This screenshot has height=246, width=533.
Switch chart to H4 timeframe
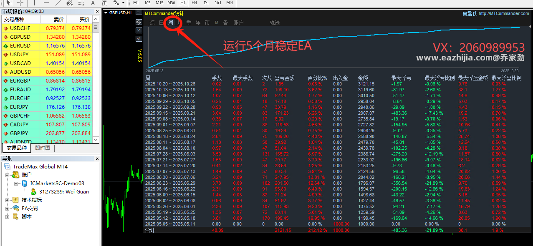click(x=195, y=3)
